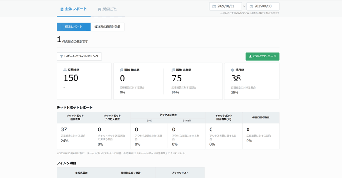Screen dimensions: 342x178
Task: Click the チャットボット回答者数 column header
Action: (x=224, y=117)
